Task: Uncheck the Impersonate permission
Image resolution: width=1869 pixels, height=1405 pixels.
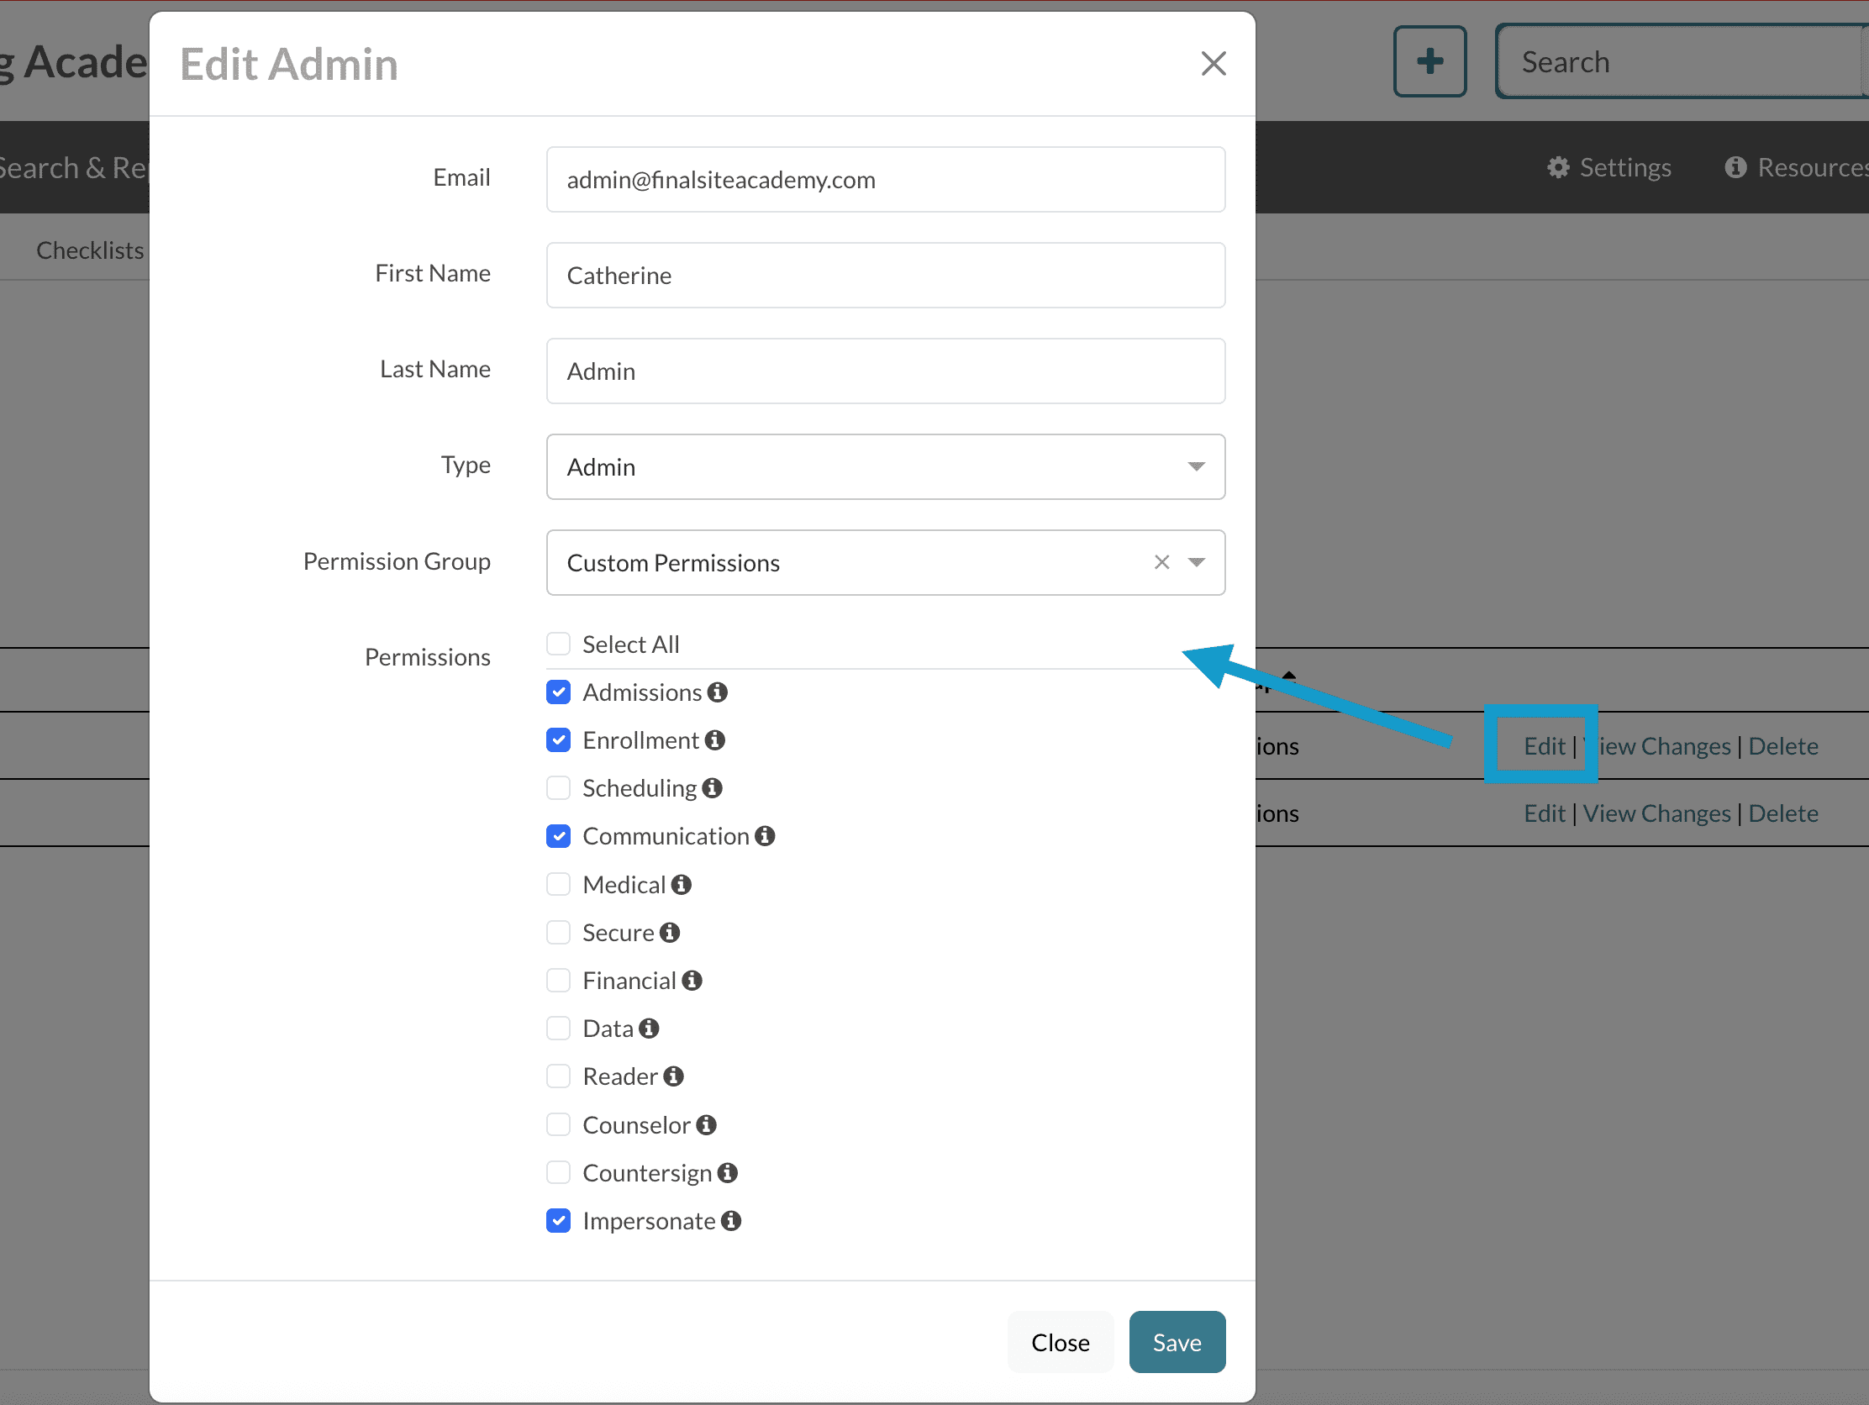Action: click(559, 1222)
